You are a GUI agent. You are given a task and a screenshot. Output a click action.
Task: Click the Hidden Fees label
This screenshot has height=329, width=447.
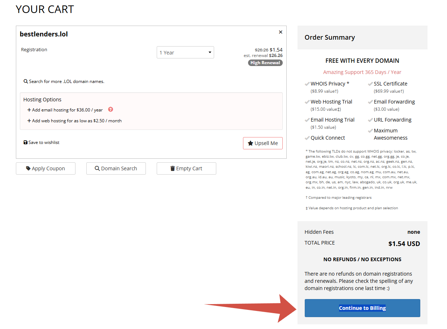(319, 232)
